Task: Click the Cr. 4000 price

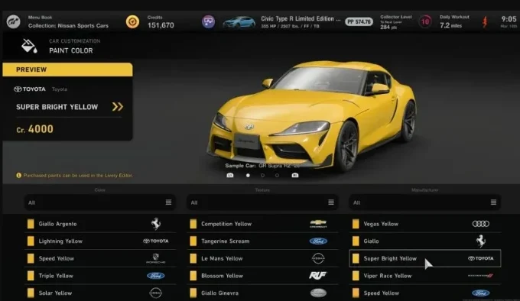Action: [x=34, y=129]
